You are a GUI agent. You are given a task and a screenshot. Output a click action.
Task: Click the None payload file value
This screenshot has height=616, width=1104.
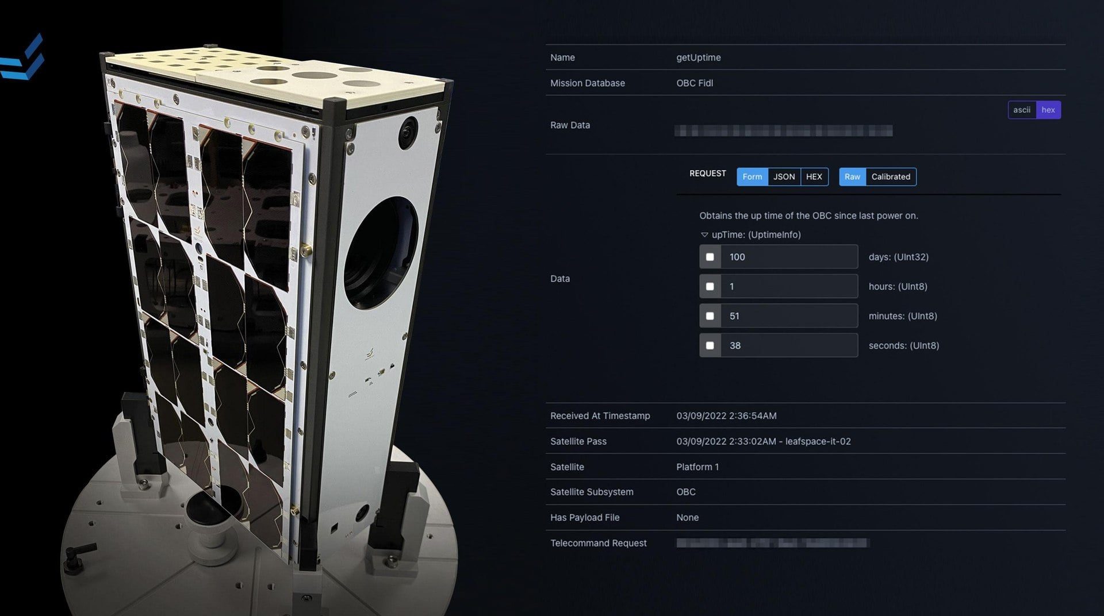coord(687,517)
